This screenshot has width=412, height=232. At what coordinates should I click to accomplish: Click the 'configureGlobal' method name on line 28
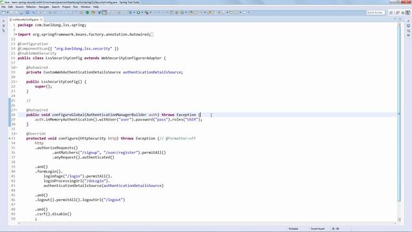[x=68, y=115]
